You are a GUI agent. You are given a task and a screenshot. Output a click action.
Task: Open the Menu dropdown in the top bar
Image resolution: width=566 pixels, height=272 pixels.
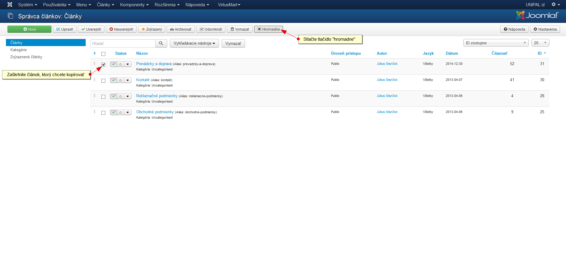point(84,4)
